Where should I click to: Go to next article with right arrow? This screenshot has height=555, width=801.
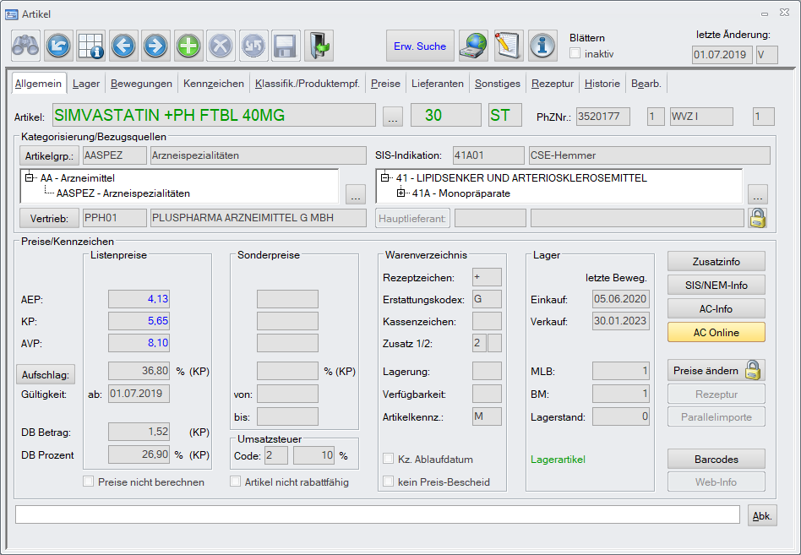[x=155, y=46]
